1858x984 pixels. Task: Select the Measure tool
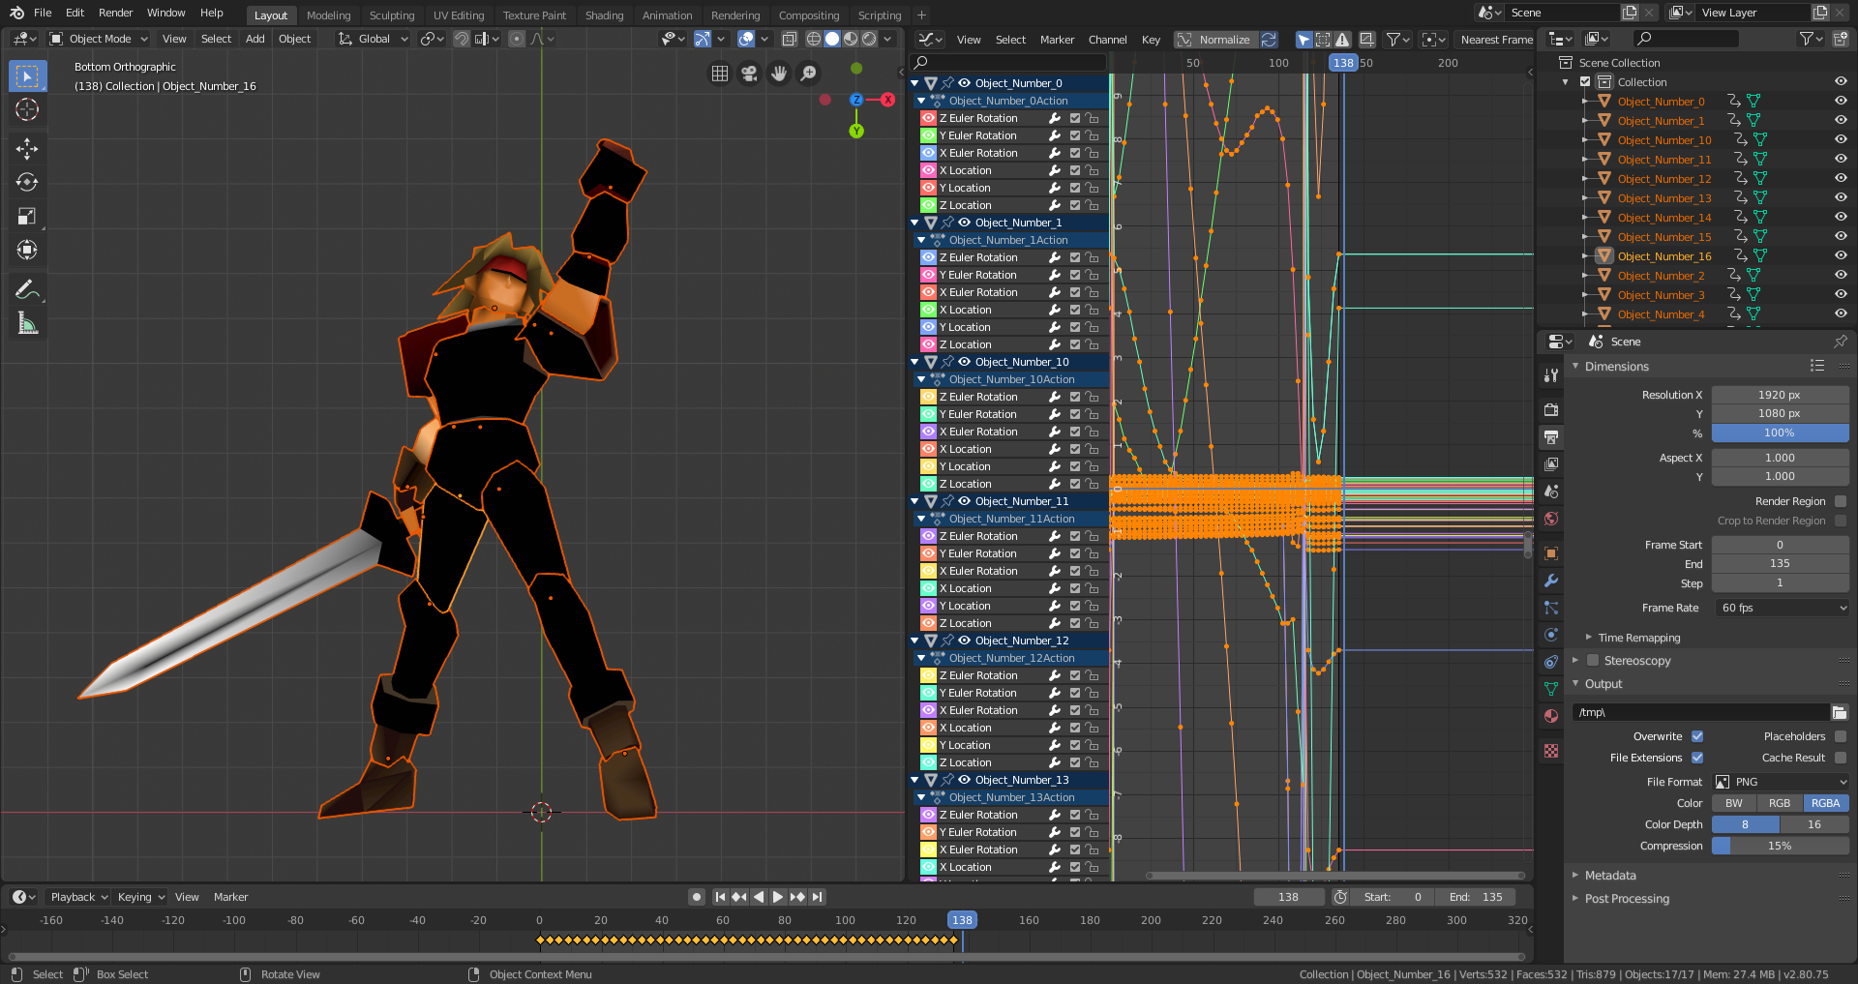point(27,324)
